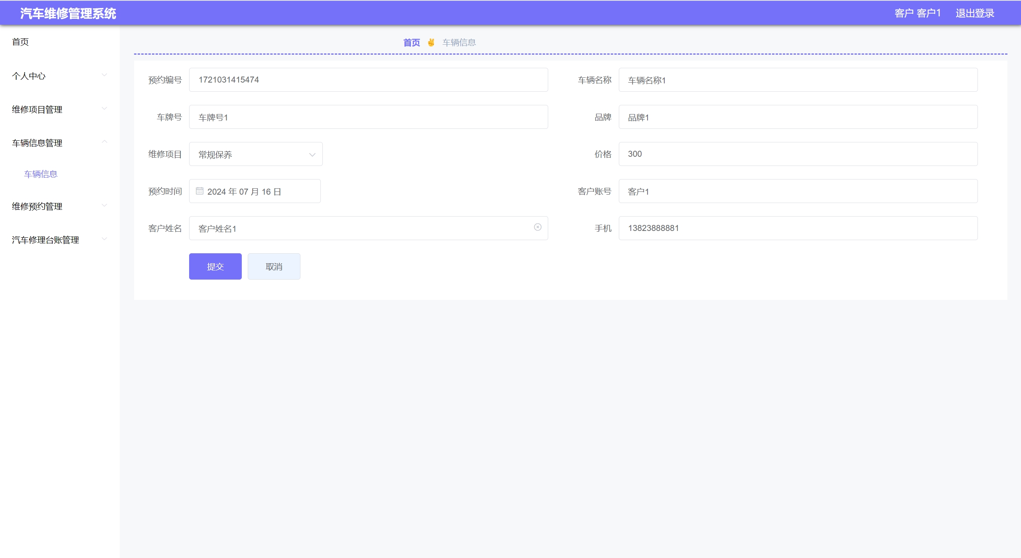Click the calendar icon in 预约时间 field
This screenshot has width=1021, height=558.
click(x=199, y=191)
